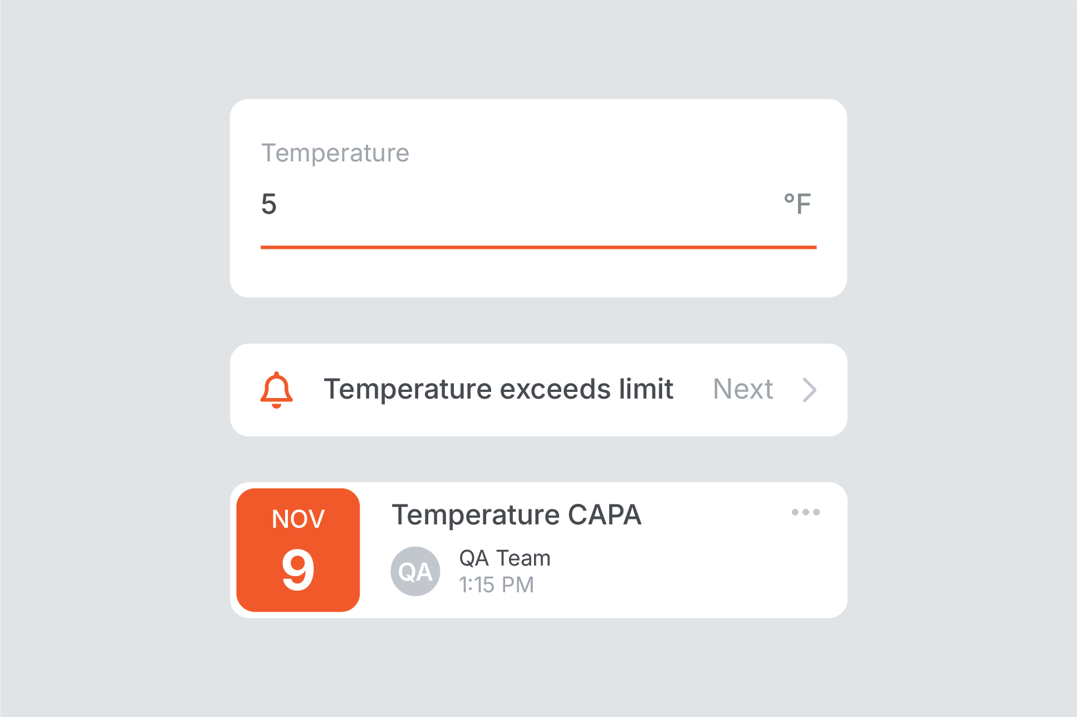Click the 1:15 PM timestamp
The width and height of the screenshot is (1077, 717).
pyautogui.click(x=496, y=585)
